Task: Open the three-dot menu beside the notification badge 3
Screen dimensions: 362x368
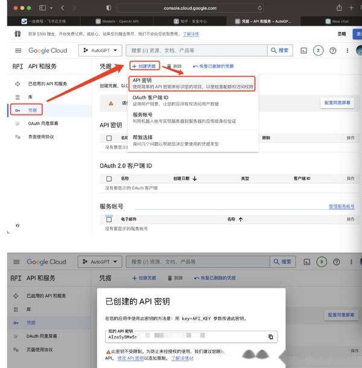Action: (x=351, y=261)
